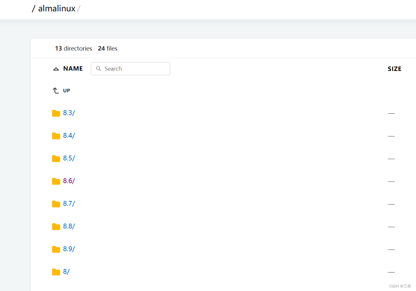This screenshot has width=416, height=291.
Task: Sort listing by the SIZE header
Action: coord(395,69)
